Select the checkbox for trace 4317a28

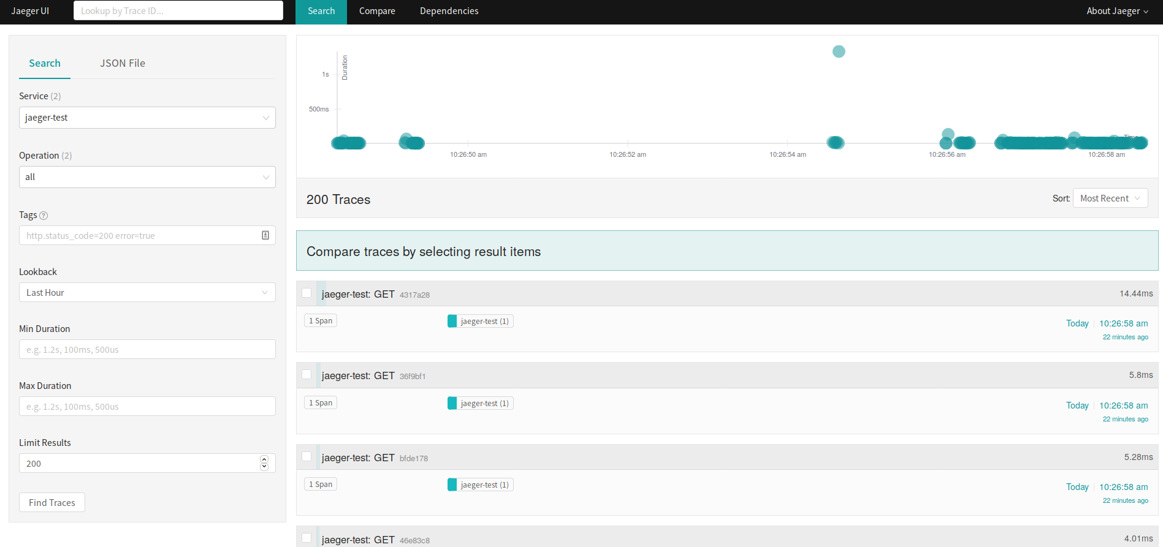307,293
